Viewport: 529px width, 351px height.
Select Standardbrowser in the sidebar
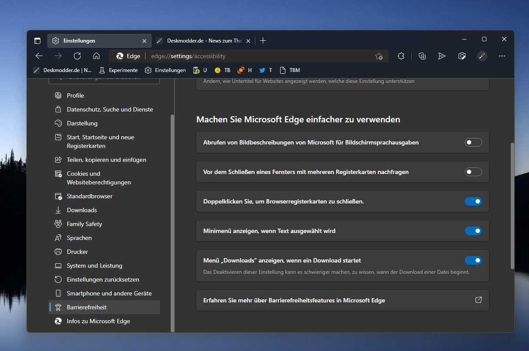coord(104,196)
